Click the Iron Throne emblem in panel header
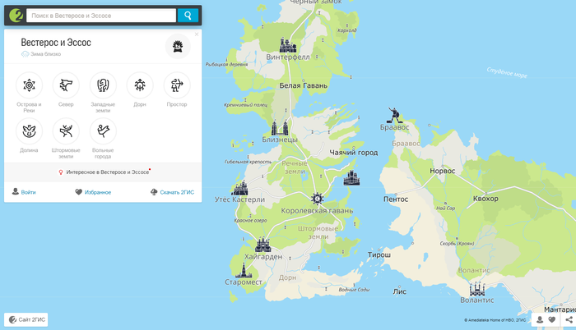 point(177,47)
